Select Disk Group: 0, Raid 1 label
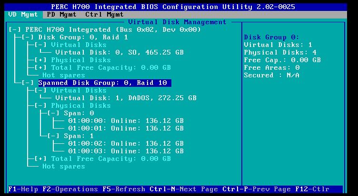The width and height of the screenshot is (358, 196). click(x=83, y=37)
